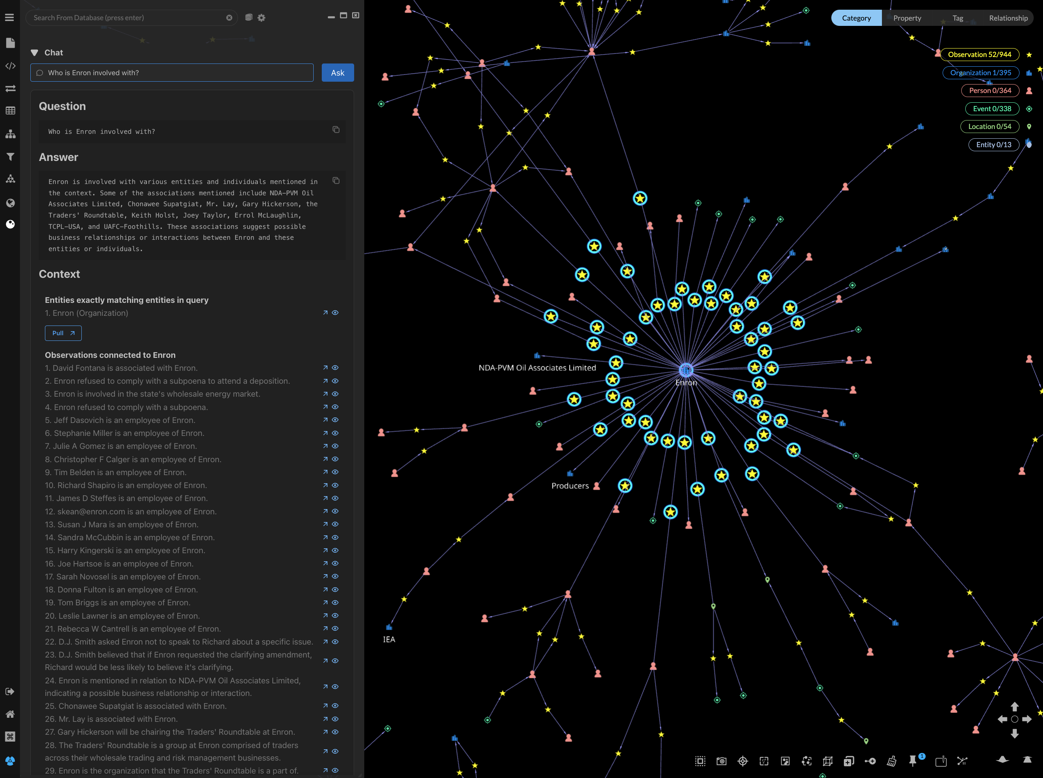Toggle eye for Tim Belden observation
This screenshot has width=1043, height=778.
pos(335,472)
